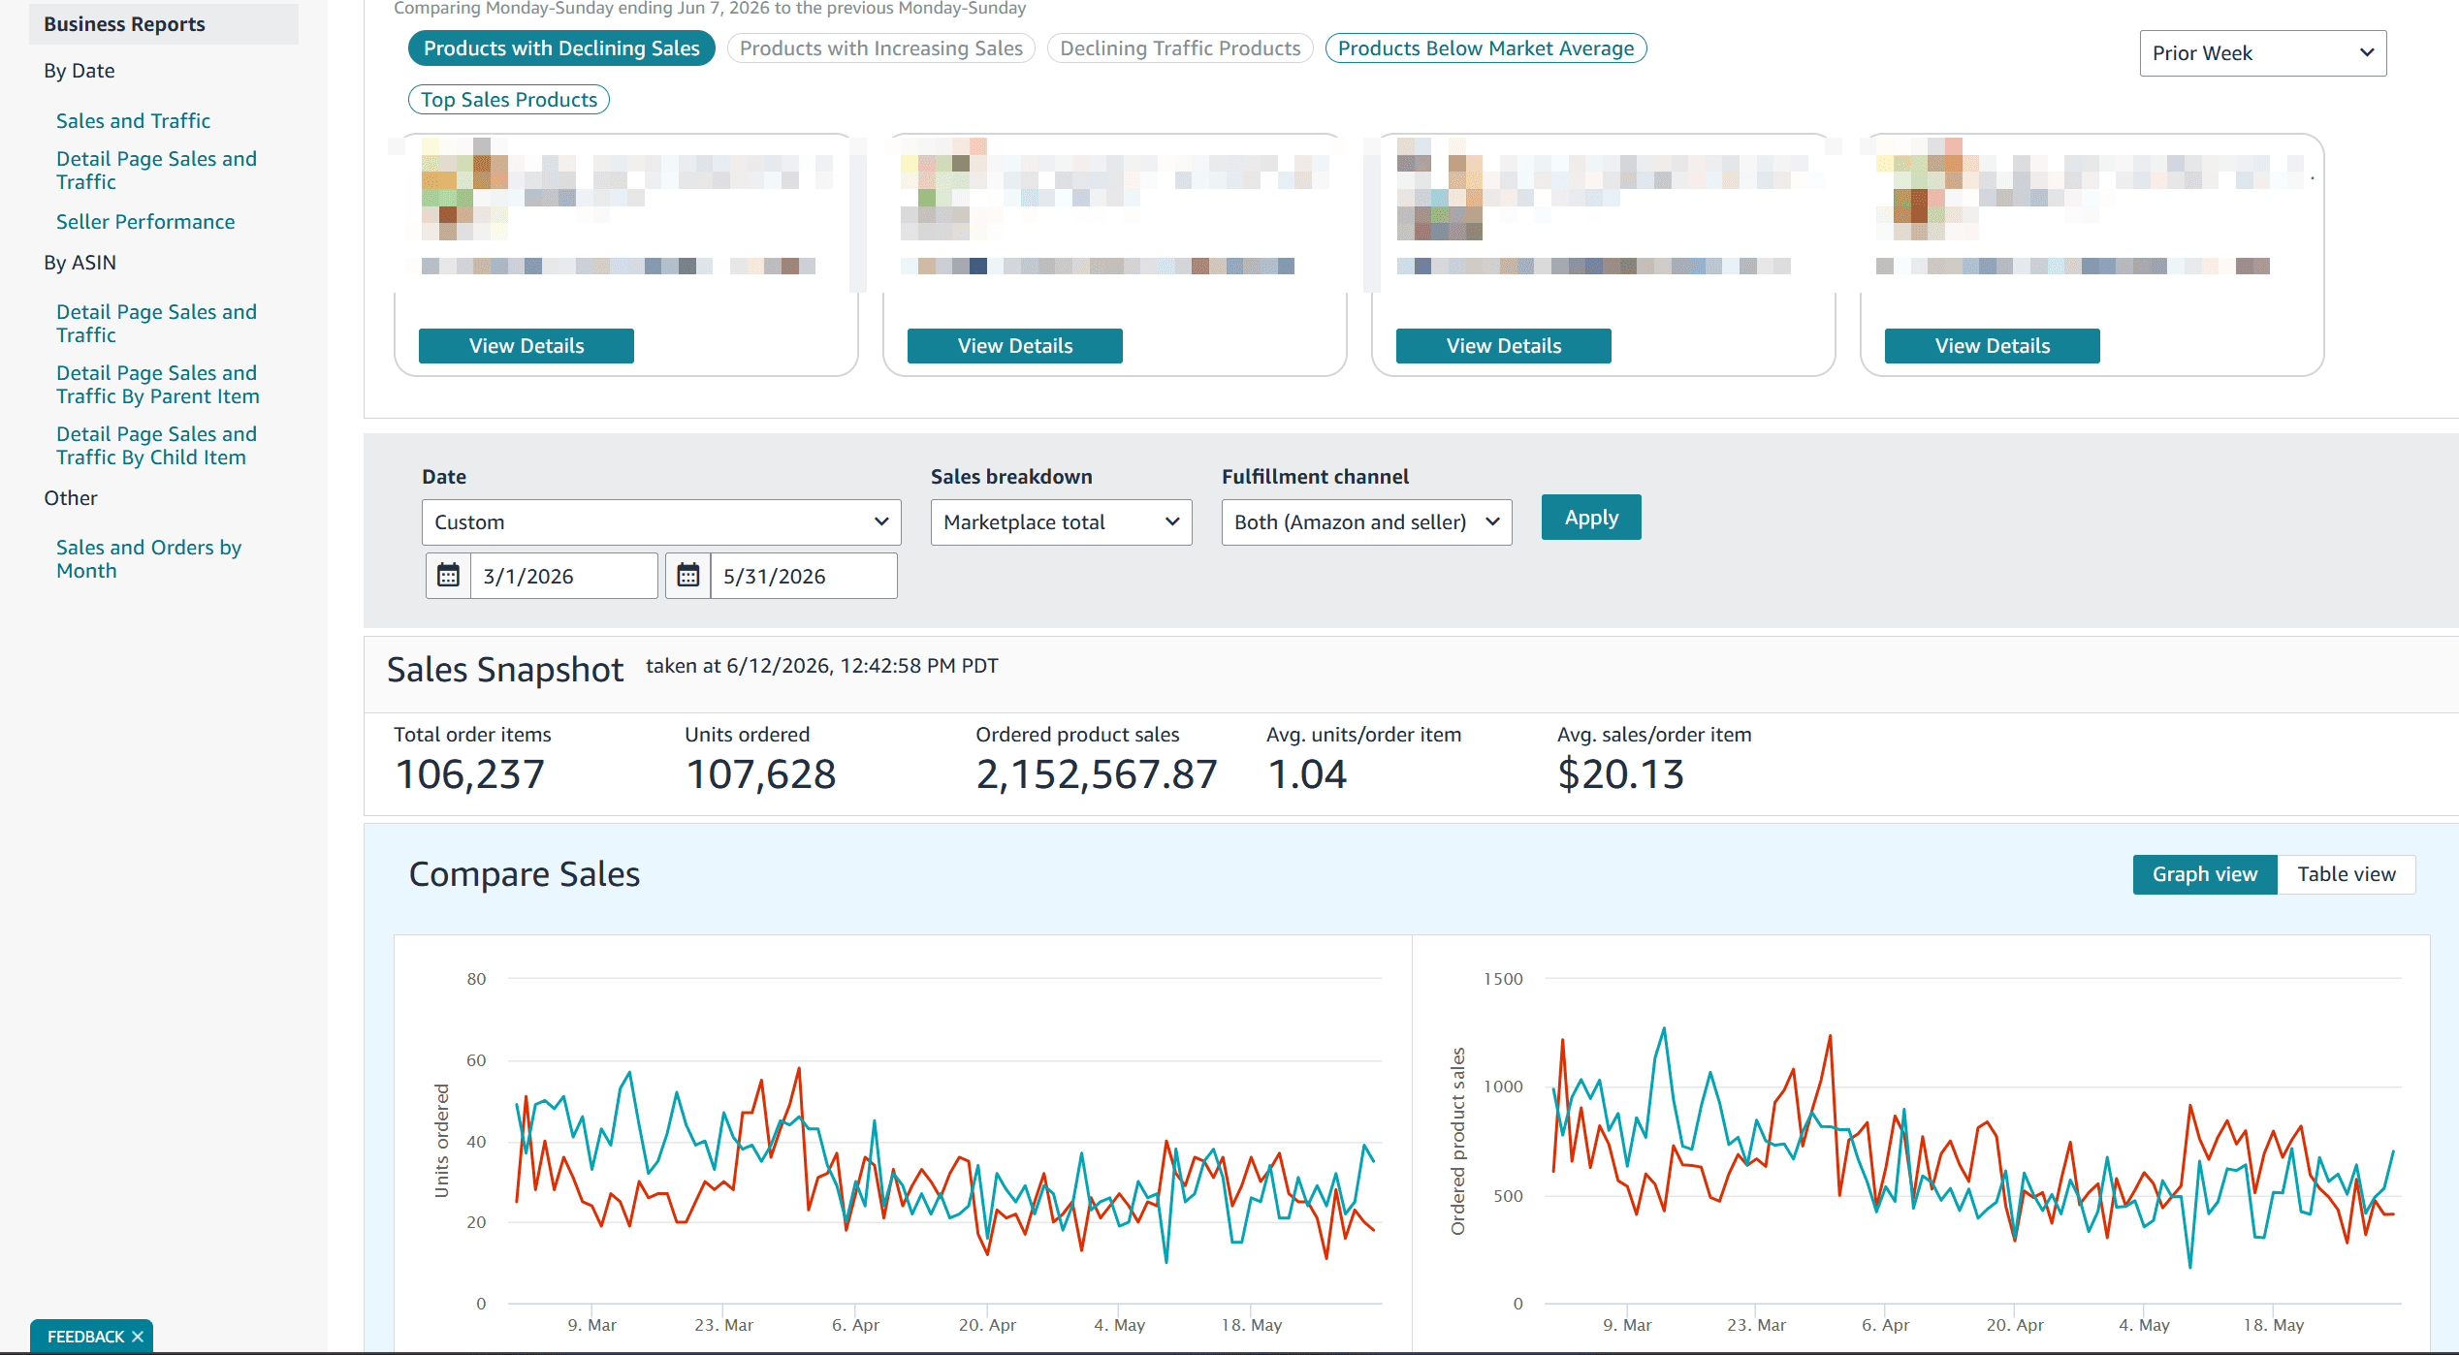The image size is (2459, 1355).
Task: Click the Units ordered chart axis label
Action: point(442,1141)
